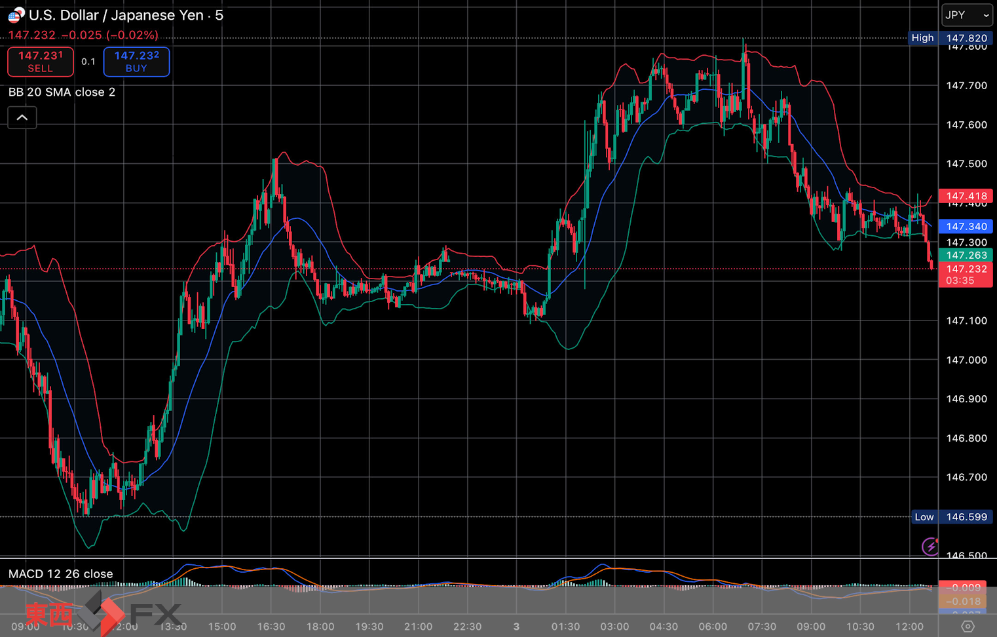Click the blue 147.340 basis price label
This screenshot has height=637, width=997.
tap(966, 227)
